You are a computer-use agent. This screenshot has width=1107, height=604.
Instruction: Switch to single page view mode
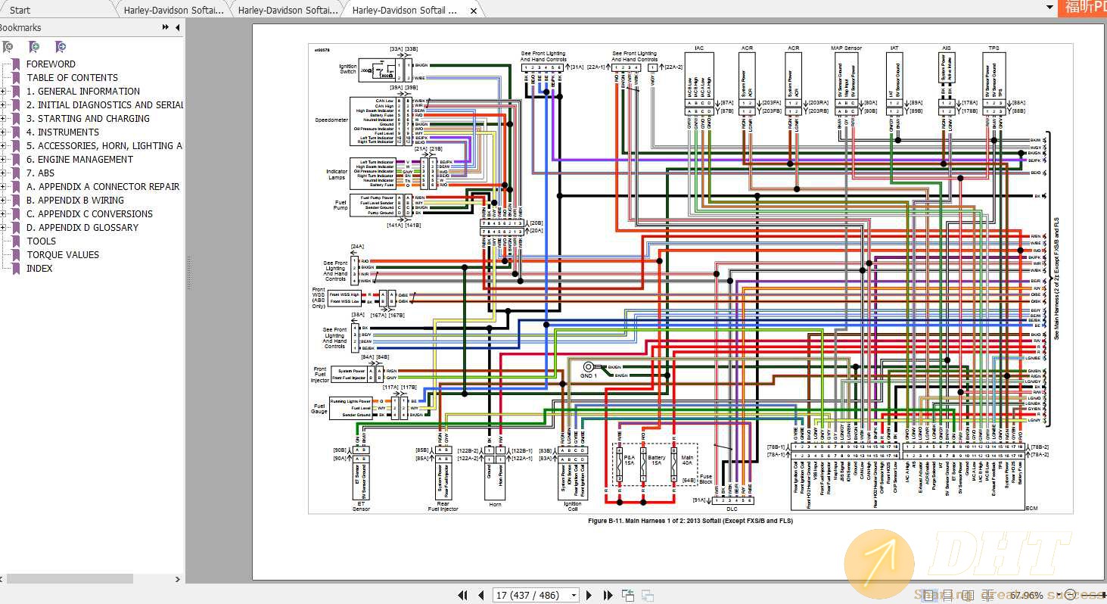pos(930,595)
